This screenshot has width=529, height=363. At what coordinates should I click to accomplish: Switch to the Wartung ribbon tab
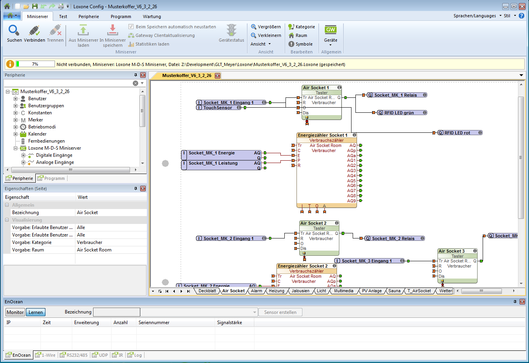tap(152, 16)
